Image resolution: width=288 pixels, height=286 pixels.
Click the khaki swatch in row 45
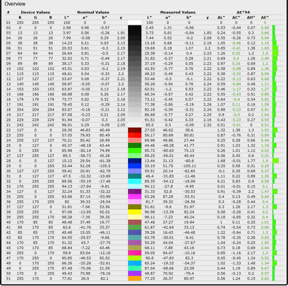click(x=134, y=248)
